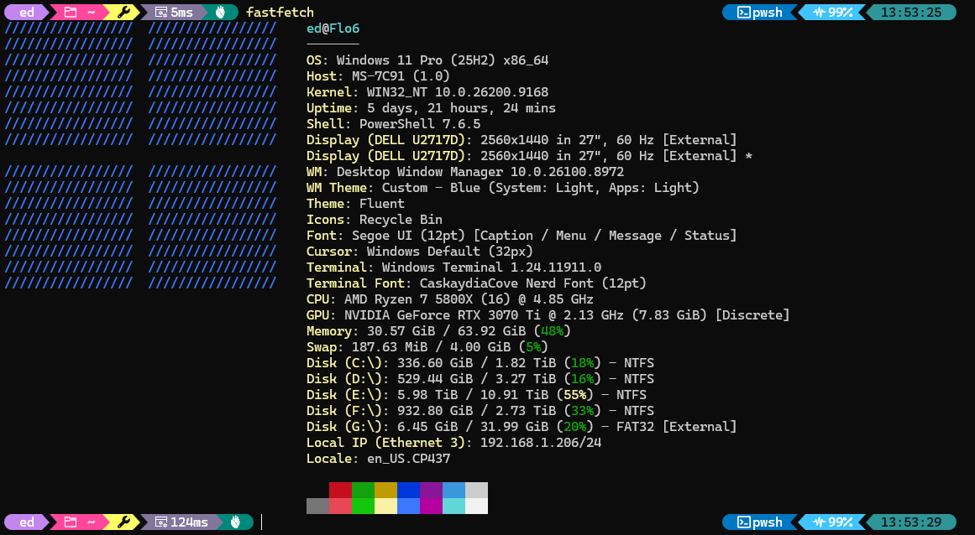Select the red color block

tap(340, 491)
